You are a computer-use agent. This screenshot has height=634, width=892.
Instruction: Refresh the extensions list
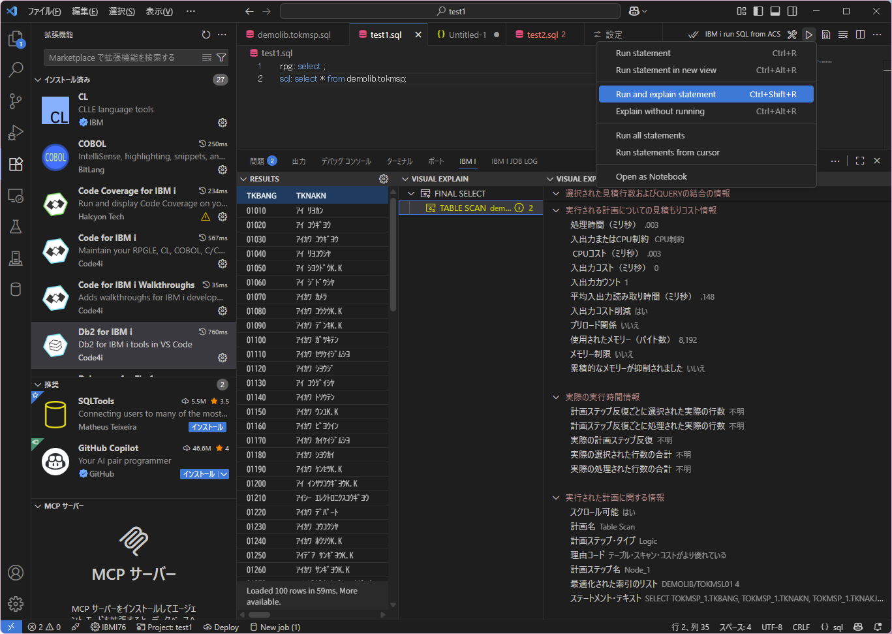206,35
